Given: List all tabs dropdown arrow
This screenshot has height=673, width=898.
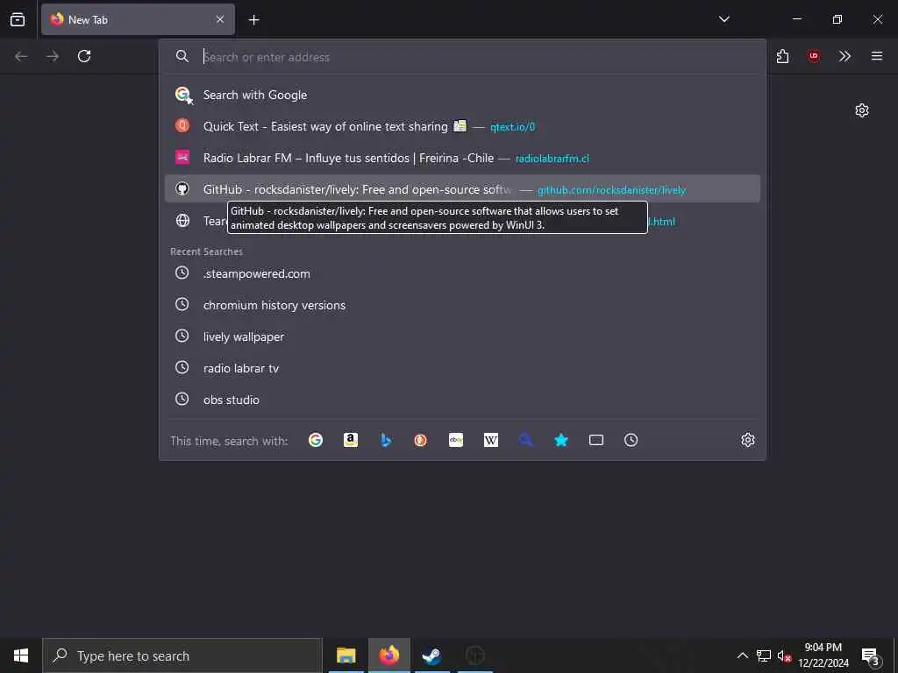Looking at the screenshot, I should tap(723, 19).
